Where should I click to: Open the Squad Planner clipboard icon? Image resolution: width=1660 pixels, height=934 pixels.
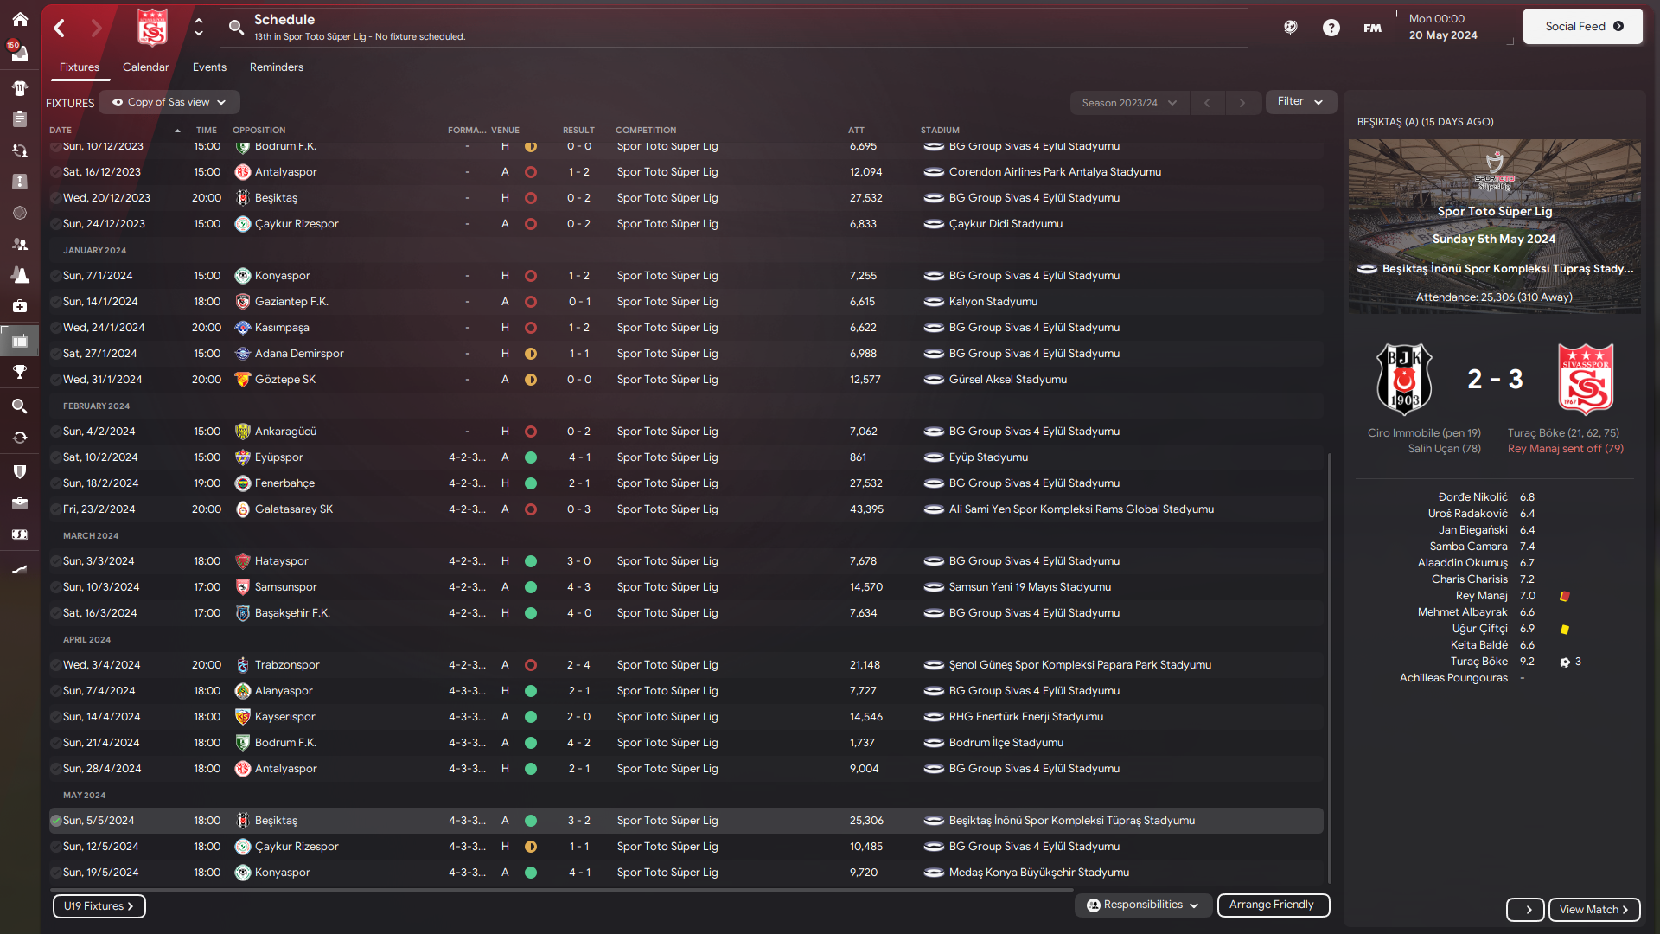pyautogui.click(x=20, y=119)
